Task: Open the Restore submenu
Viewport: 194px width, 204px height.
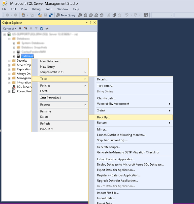Action: (x=131, y=123)
